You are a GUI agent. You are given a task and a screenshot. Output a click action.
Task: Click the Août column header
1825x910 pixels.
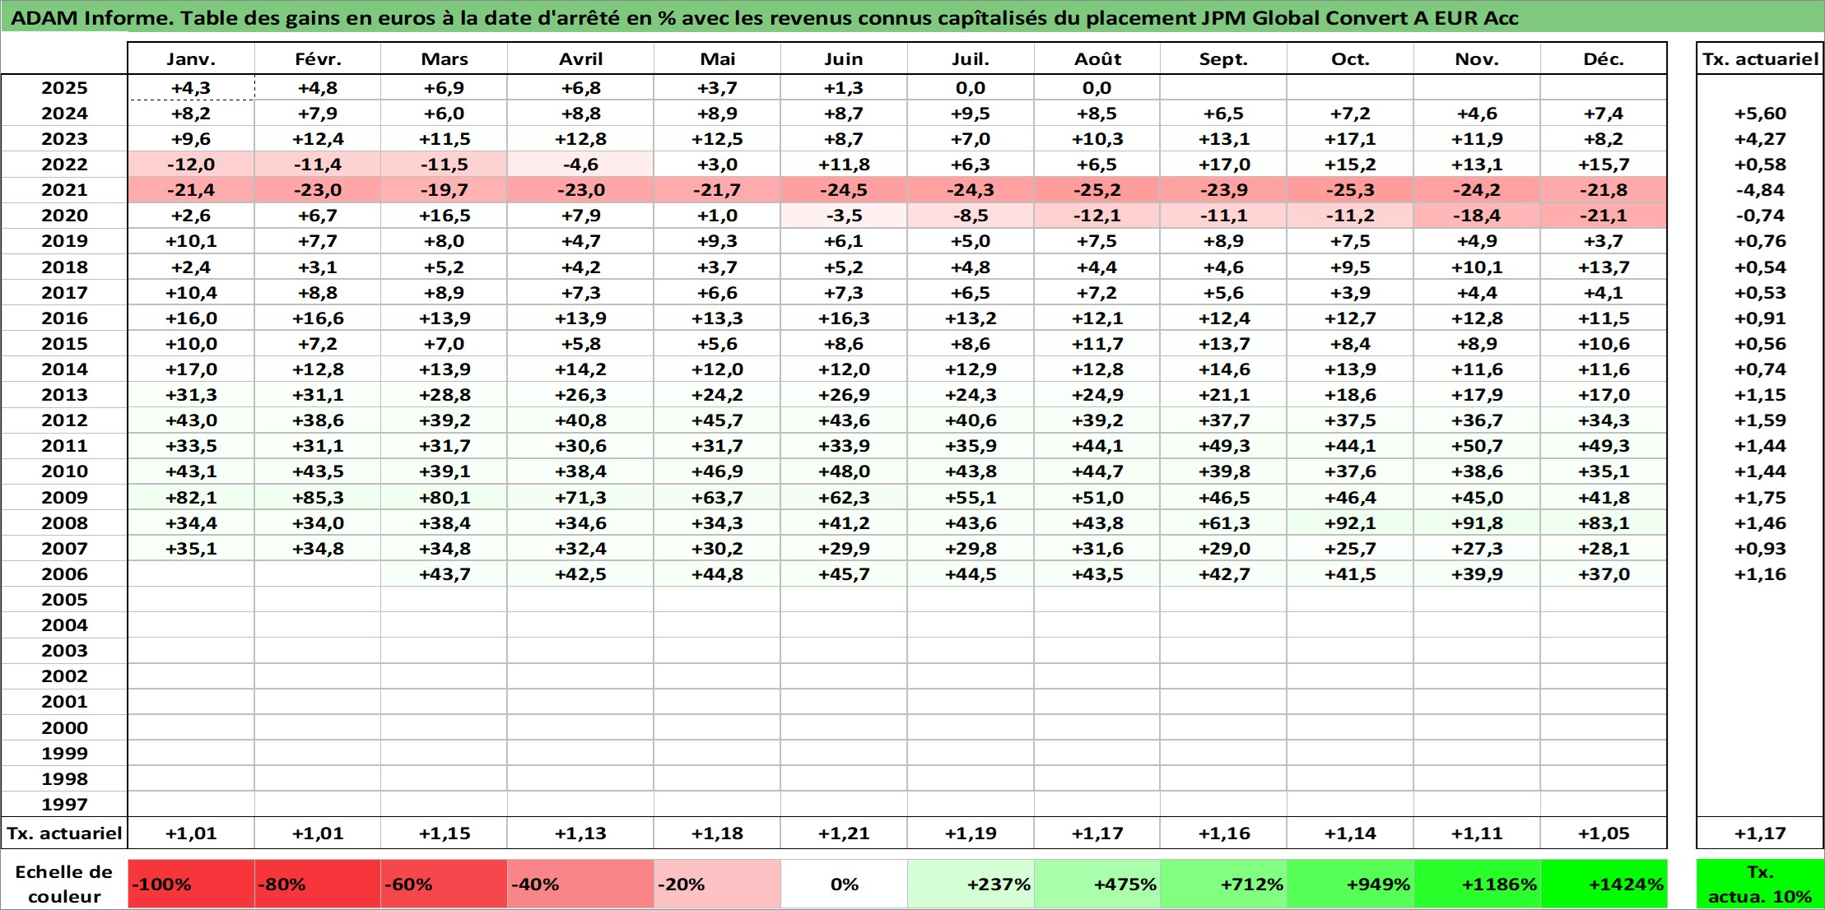1097,58
